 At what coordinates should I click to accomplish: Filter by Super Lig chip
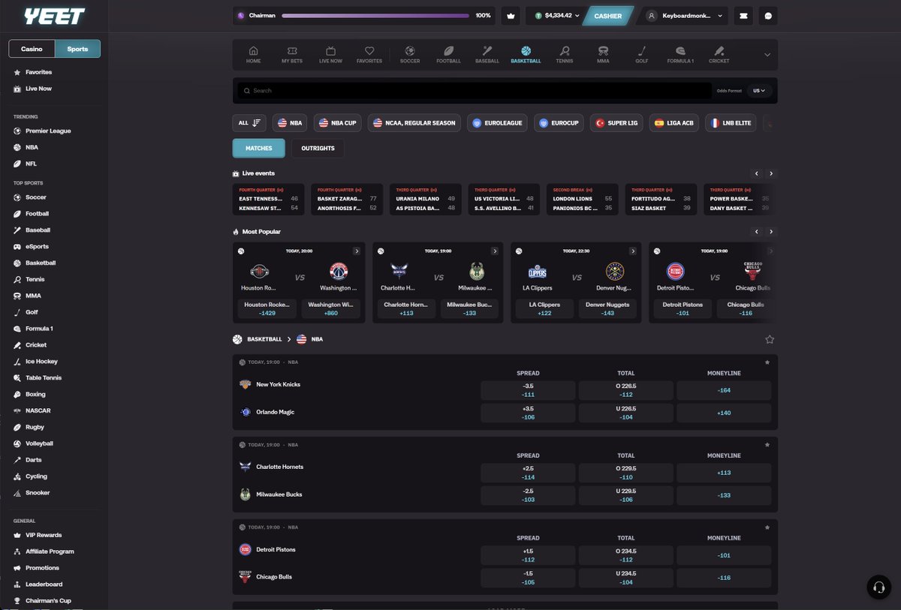[616, 123]
